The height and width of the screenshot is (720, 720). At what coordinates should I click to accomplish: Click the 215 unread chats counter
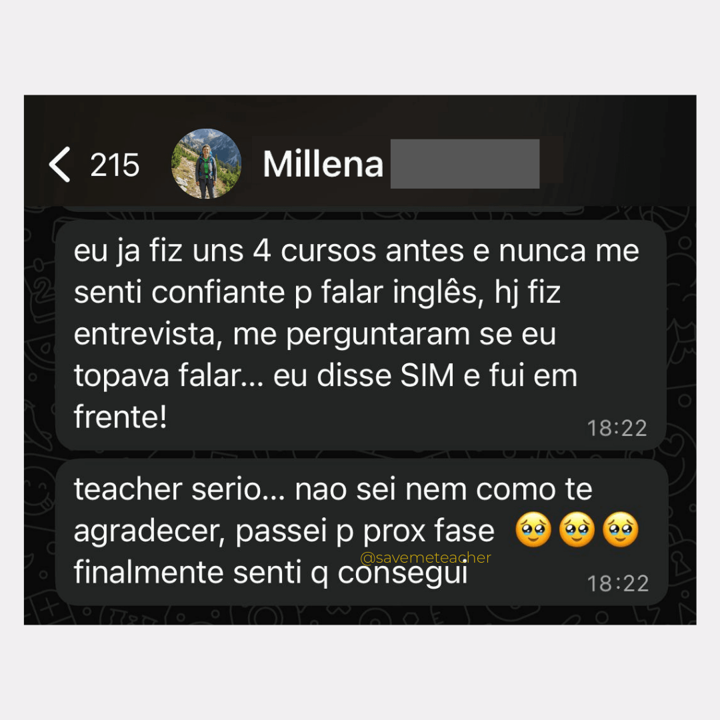115,165
